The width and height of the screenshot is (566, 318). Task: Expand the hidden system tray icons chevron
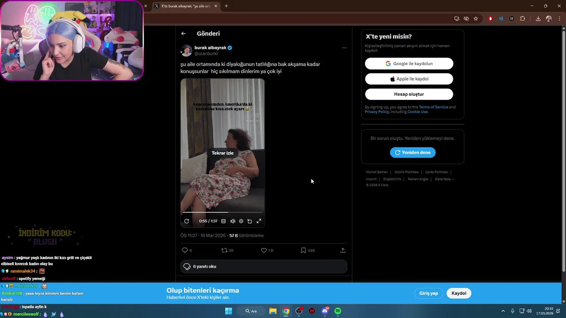point(503,311)
